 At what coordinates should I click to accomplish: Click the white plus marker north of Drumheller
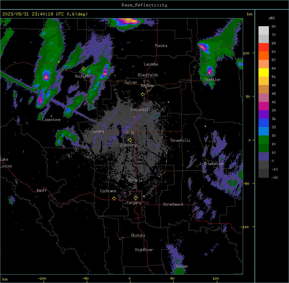point(205,126)
